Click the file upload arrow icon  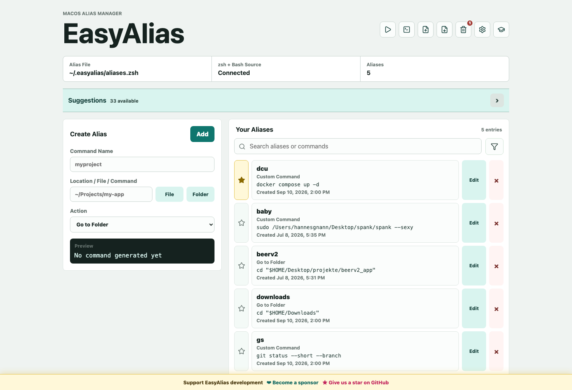point(426,30)
